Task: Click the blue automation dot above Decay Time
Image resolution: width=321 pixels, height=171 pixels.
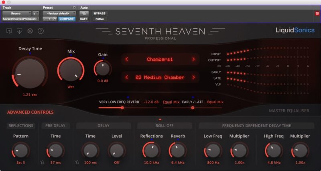Action: coord(30,53)
